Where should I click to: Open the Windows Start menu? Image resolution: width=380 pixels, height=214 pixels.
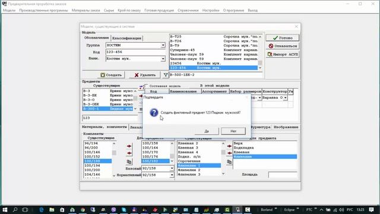tap(5, 210)
